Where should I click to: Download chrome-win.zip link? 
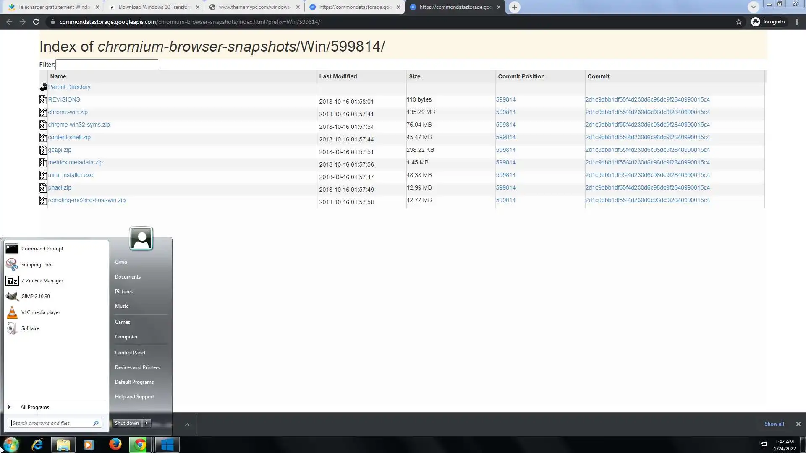click(68, 112)
